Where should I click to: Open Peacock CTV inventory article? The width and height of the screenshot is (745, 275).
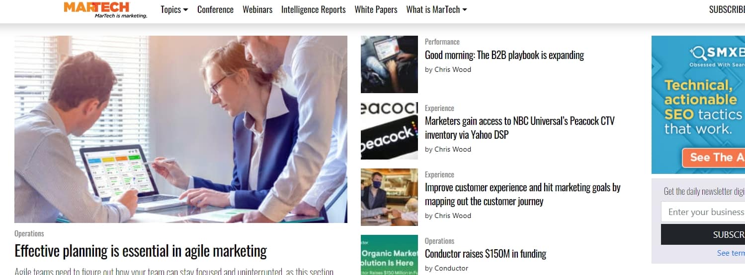(520, 128)
